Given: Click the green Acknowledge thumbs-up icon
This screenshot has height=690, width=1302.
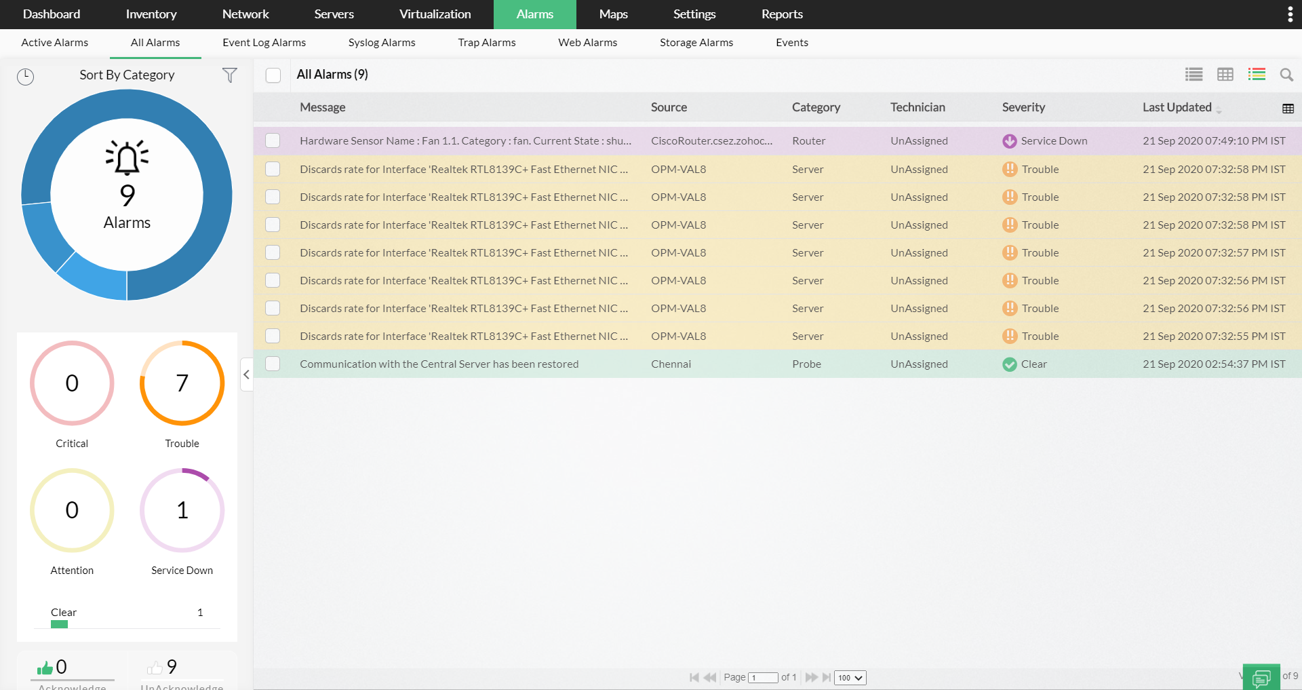Looking at the screenshot, I should [x=45, y=668].
